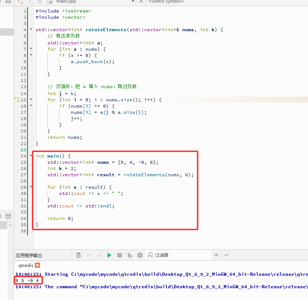
Task: Click 'std::cout << std::endl;' line
Action: point(81,206)
